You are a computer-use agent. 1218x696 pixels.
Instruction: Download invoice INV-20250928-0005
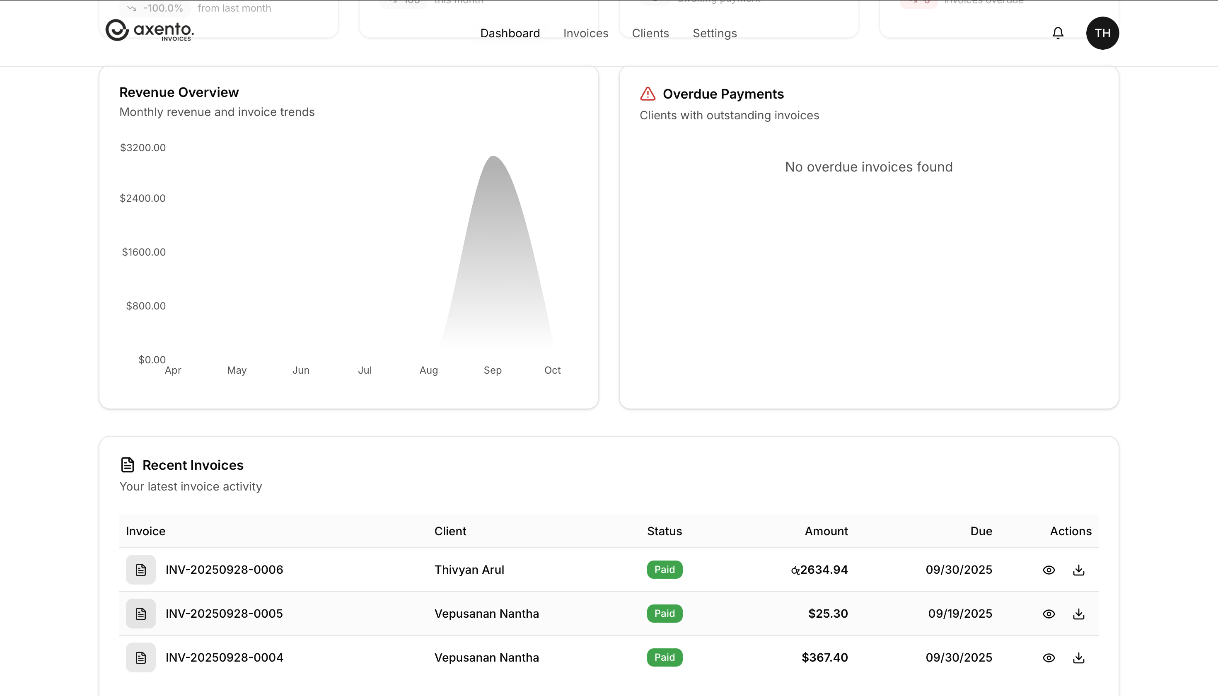(1078, 614)
